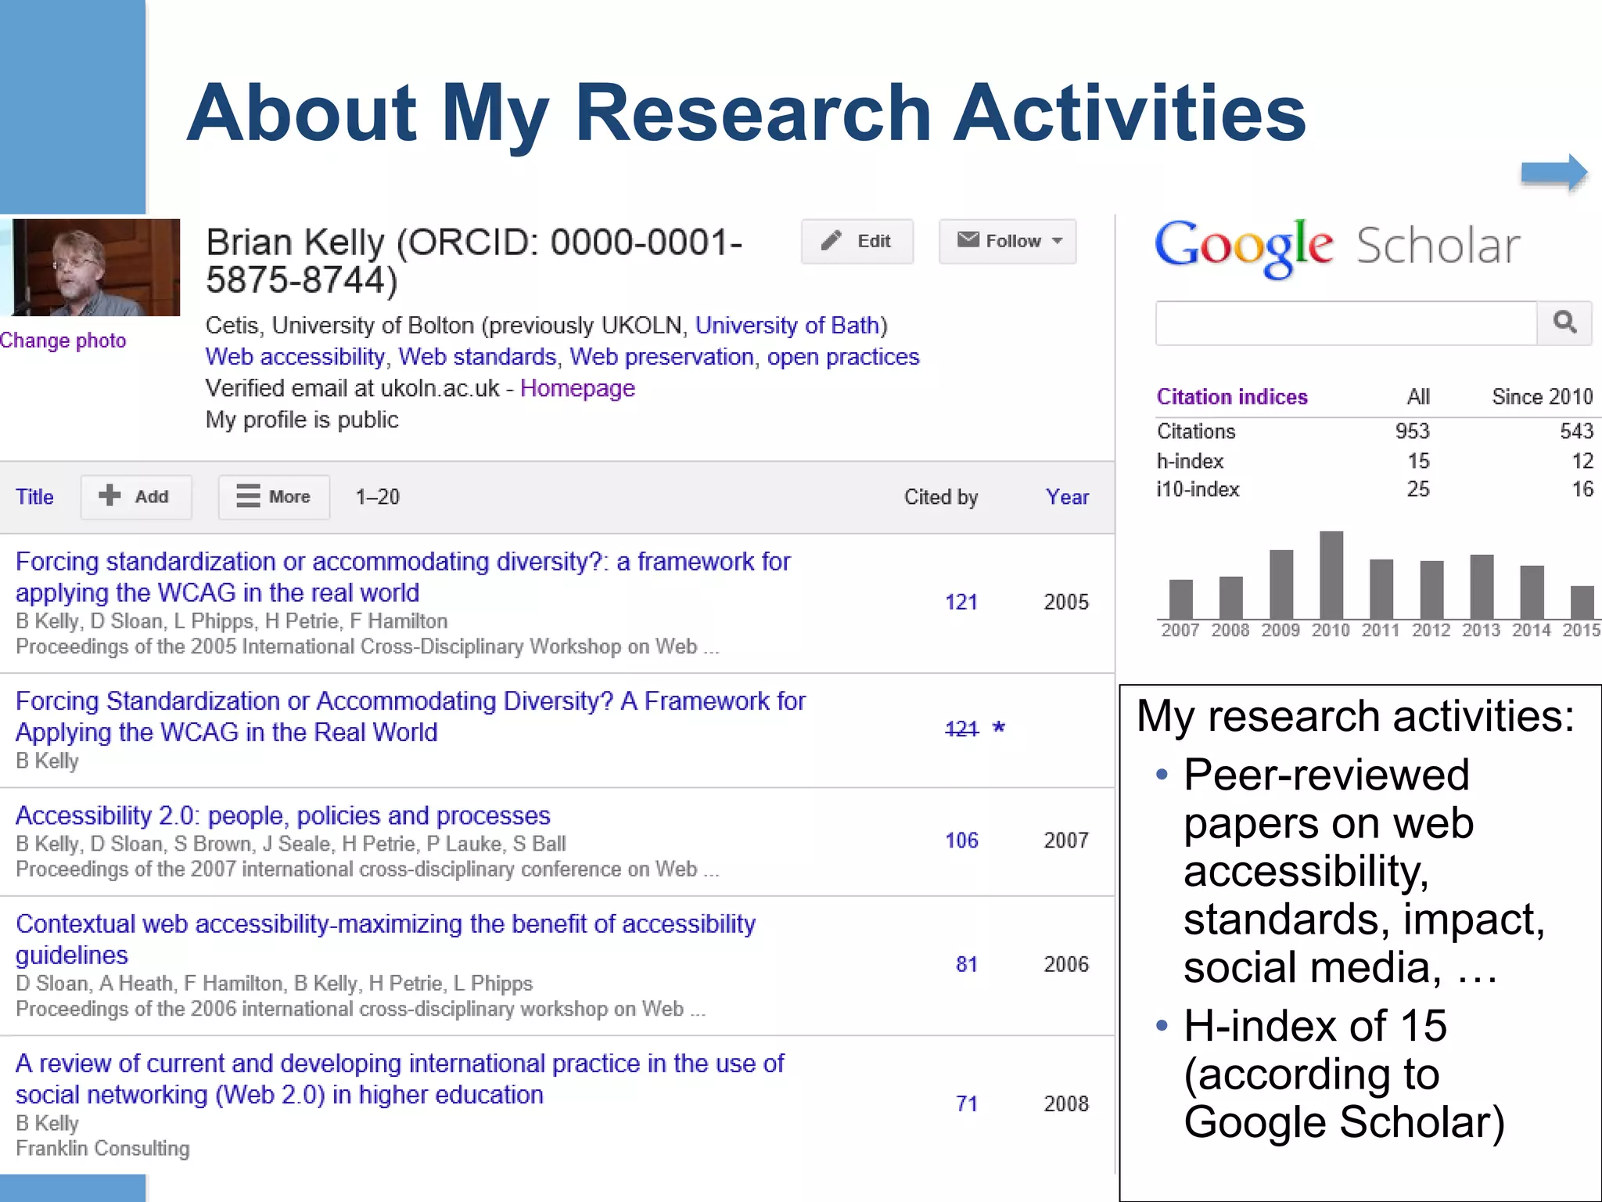Click the citations since 2010 value 543
The height and width of the screenshot is (1202, 1602).
1577,431
